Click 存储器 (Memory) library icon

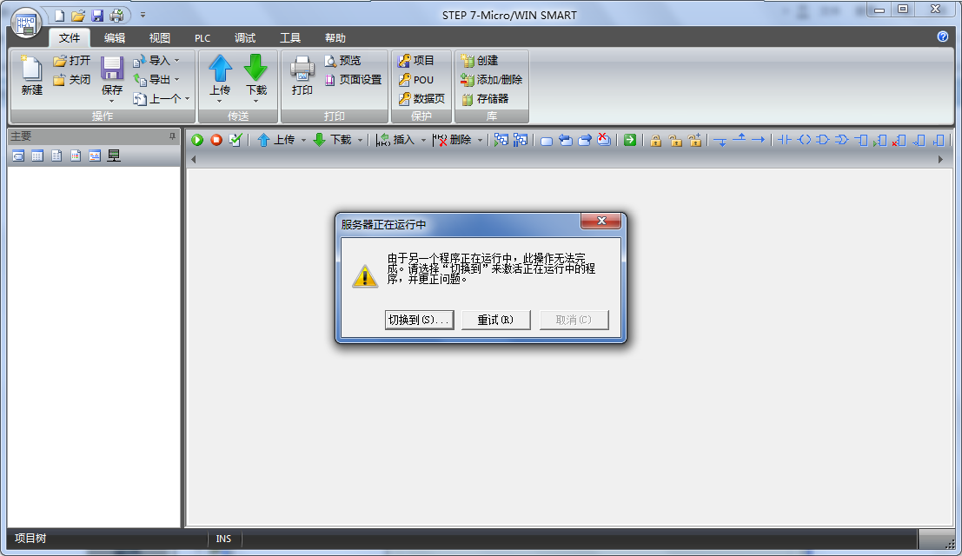(x=468, y=99)
